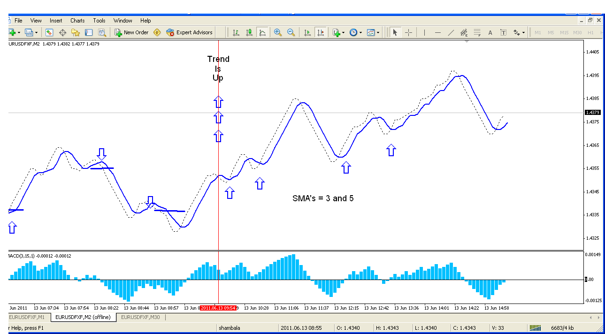Open the Periods clock dropdown
605x334 pixels.
355,32
